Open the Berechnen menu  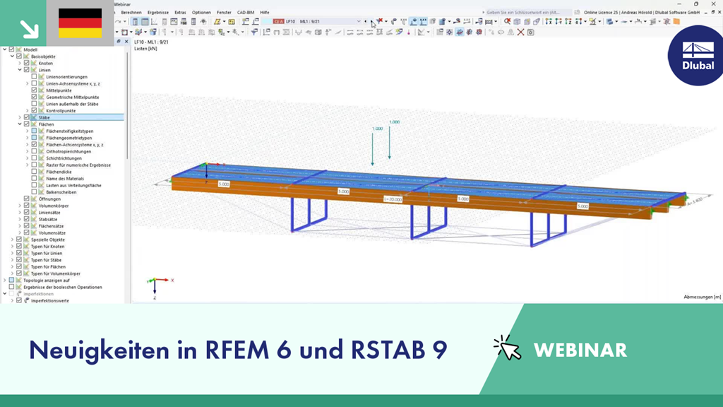pos(131,13)
